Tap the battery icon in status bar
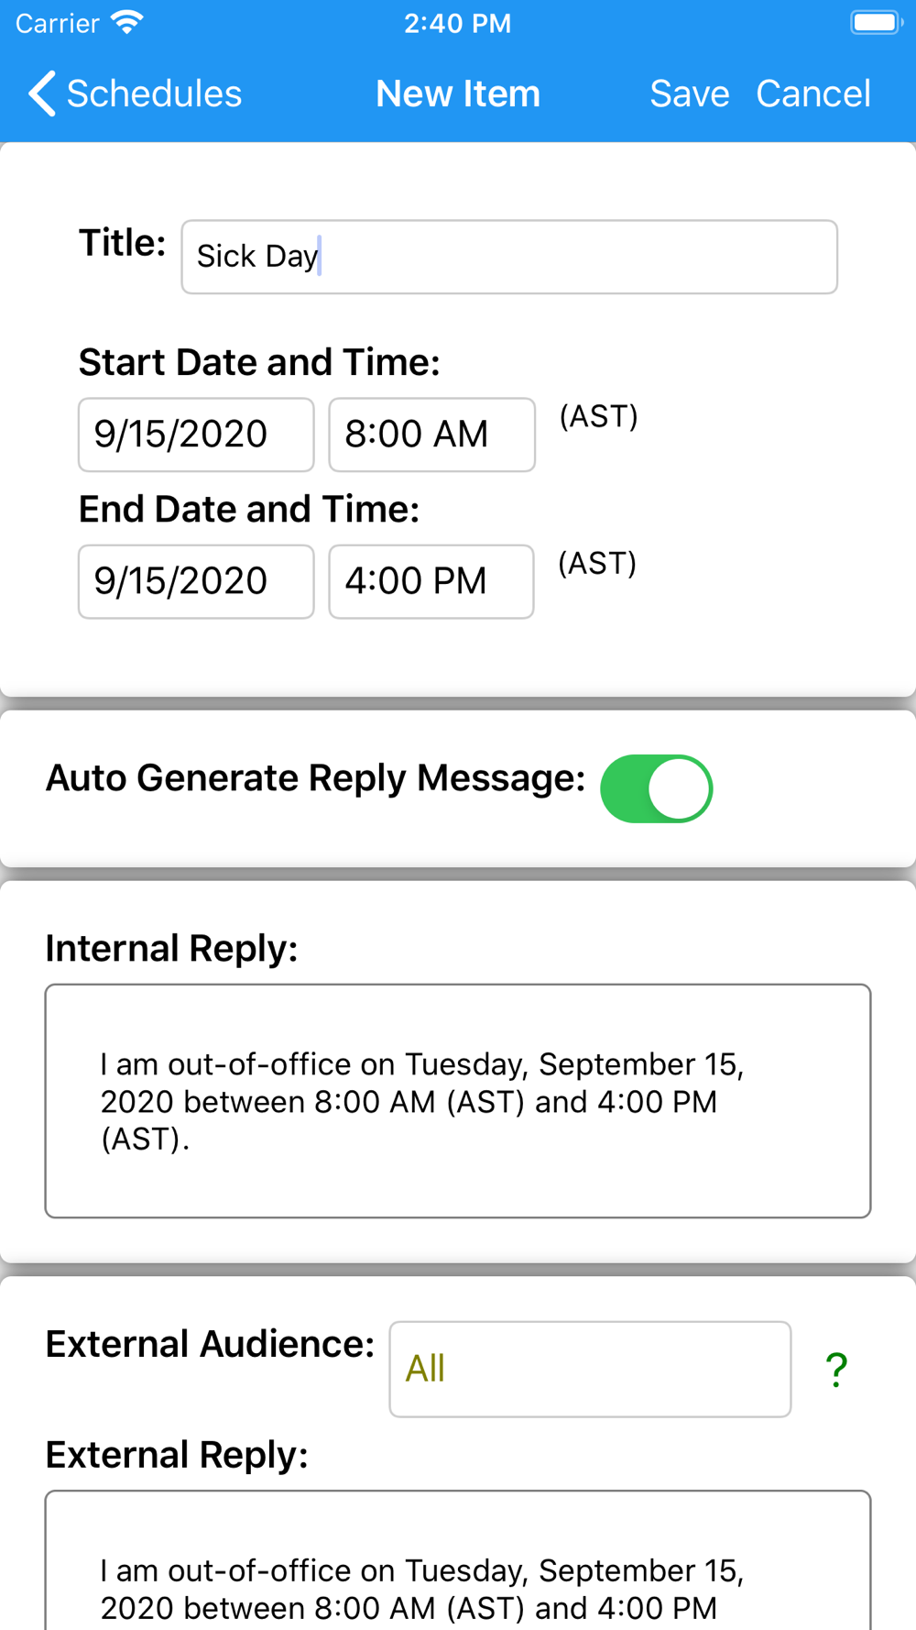The width and height of the screenshot is (916, 1630). pos(877,23)
